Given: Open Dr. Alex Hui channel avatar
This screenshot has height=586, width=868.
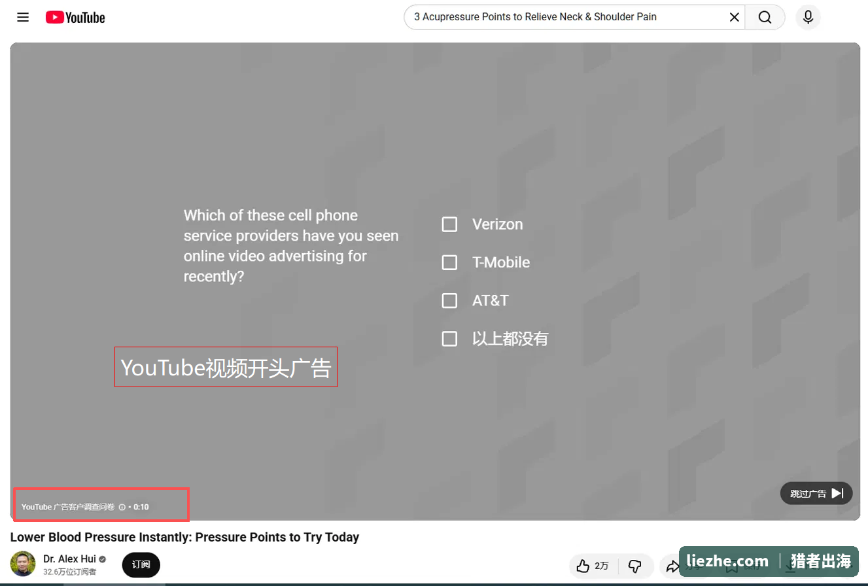Looking at the screenshot, I should coord(23,564).
